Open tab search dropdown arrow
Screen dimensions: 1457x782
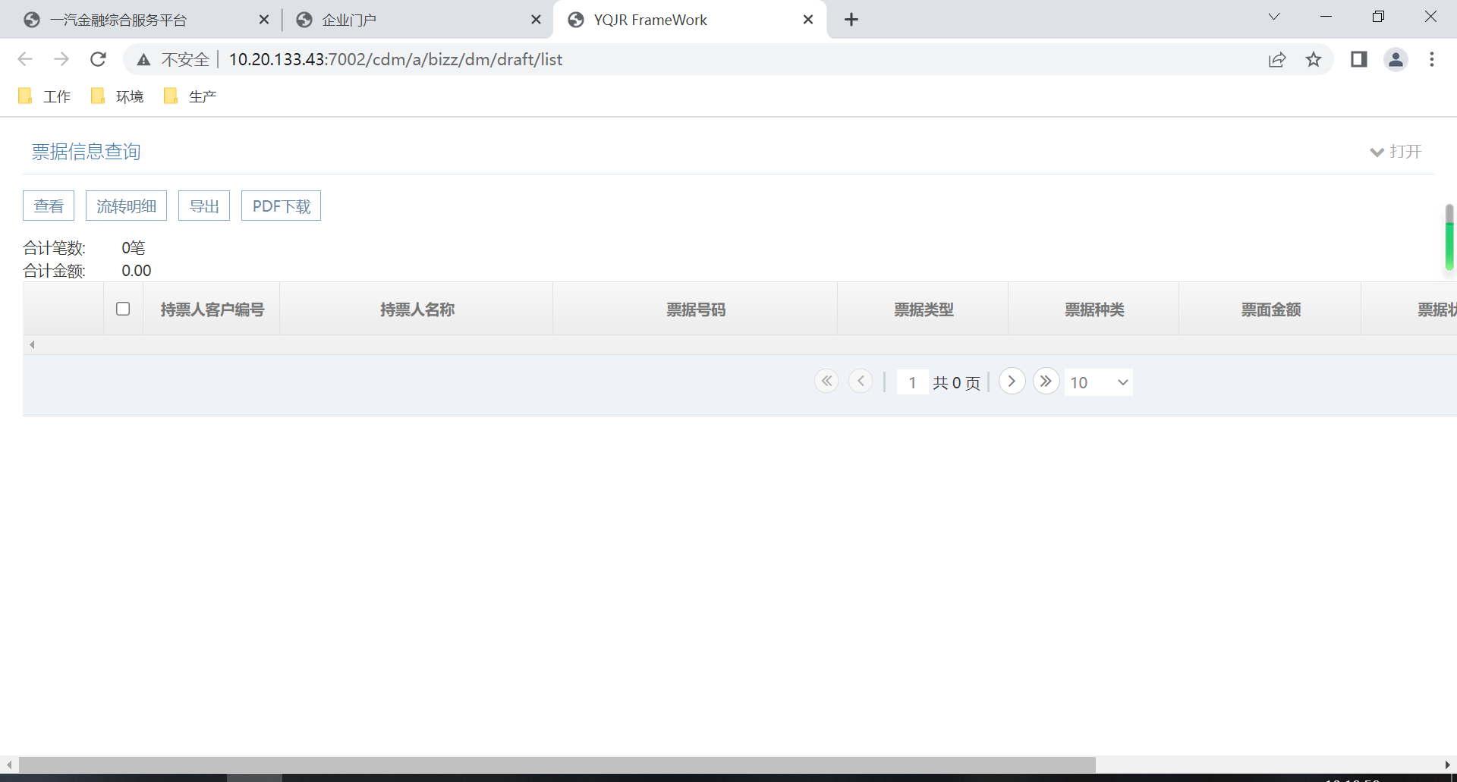tap(1274, 17)
